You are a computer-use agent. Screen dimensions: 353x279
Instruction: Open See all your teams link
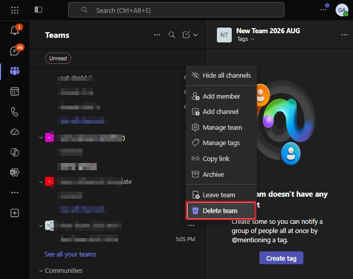pyautogui.click(x=70, y=254)
